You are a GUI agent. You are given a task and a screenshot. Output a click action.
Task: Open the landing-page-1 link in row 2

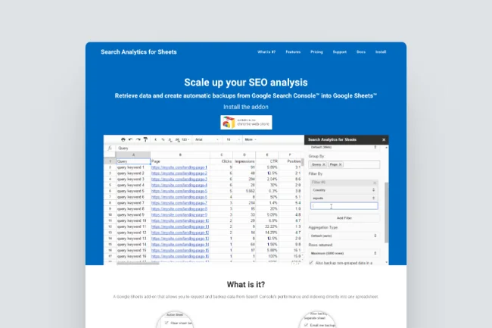[179, 167]
